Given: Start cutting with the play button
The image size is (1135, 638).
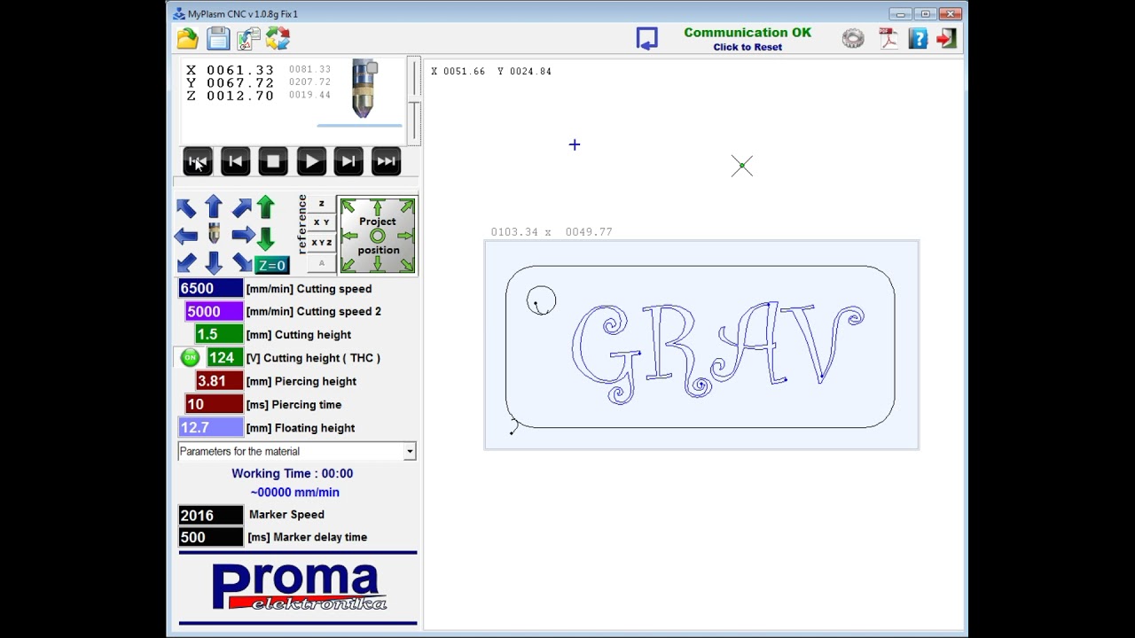Looking at the screenshot, I should [311, 161].
